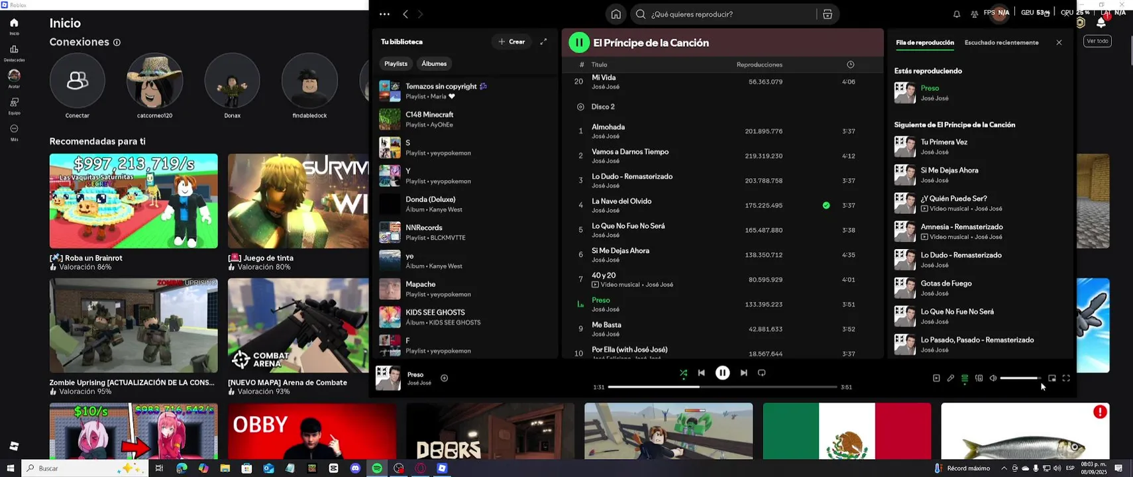This screenshot has width=1133, height=477.
Task: Open Donda (Deluxe) album in library
Action: coord(464,204)
